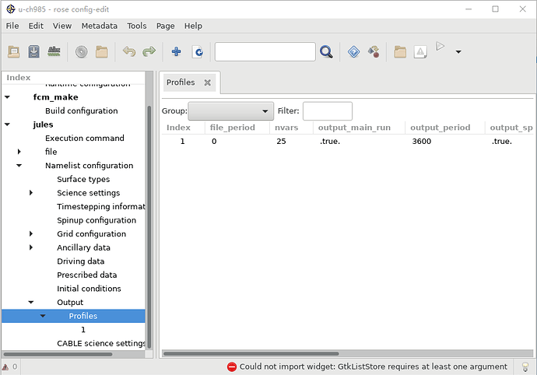Revert the page to saved using the refresh icon
537x375 pixels.
[198, 52]
